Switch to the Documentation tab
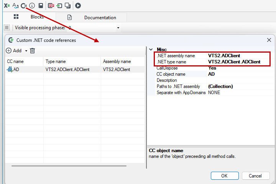 (x=91, y=17)
